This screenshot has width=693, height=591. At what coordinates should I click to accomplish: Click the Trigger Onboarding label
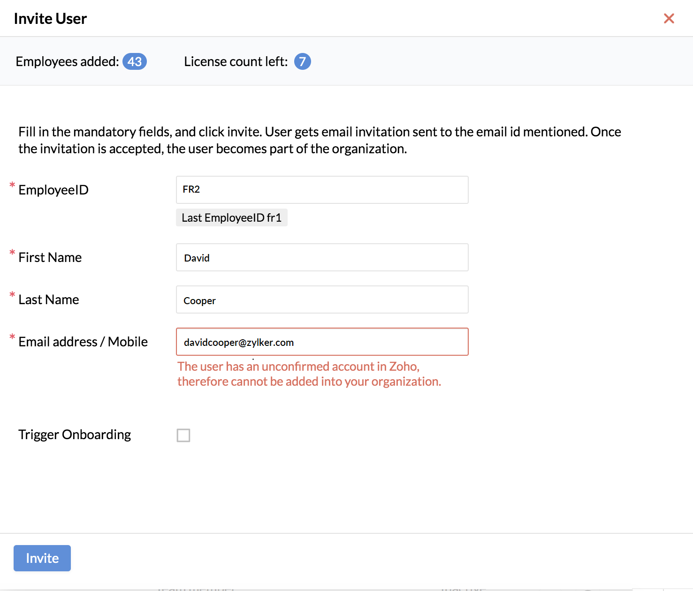[x=75, y=435]
